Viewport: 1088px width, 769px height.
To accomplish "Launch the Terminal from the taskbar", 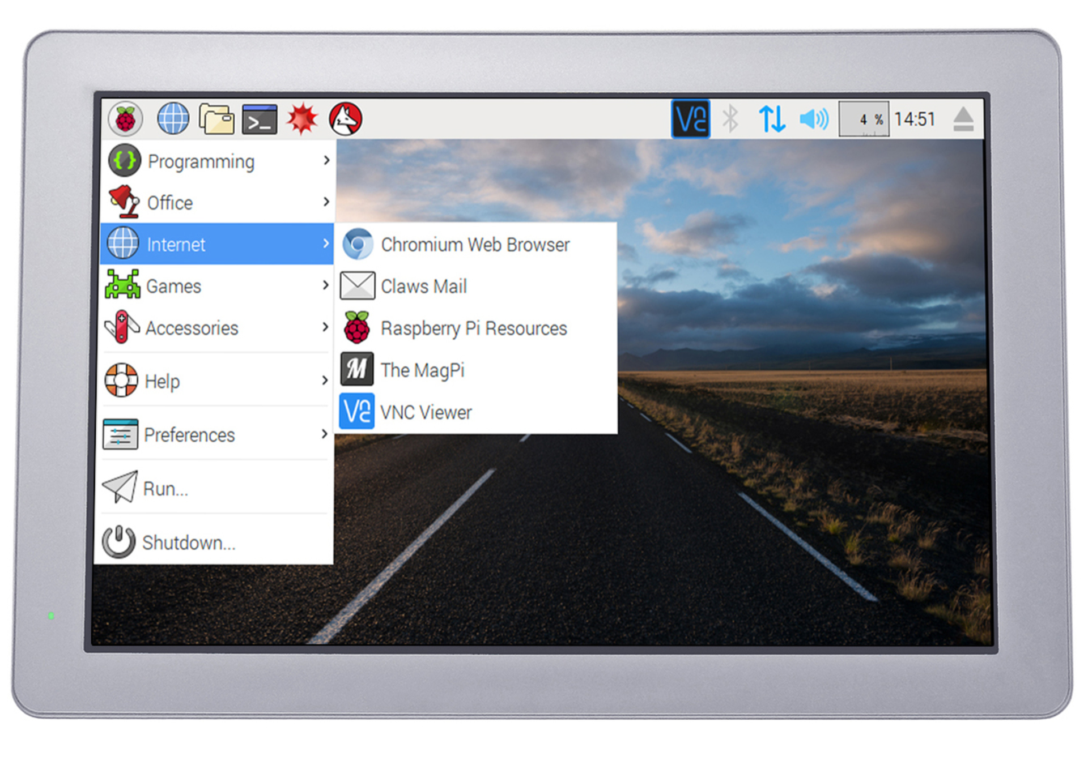I will point(260,119).
